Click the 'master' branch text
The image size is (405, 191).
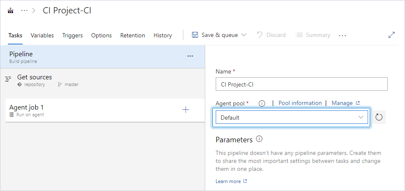coord(71,84)
